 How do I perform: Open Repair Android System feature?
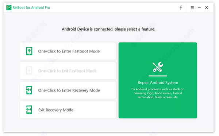158,80
